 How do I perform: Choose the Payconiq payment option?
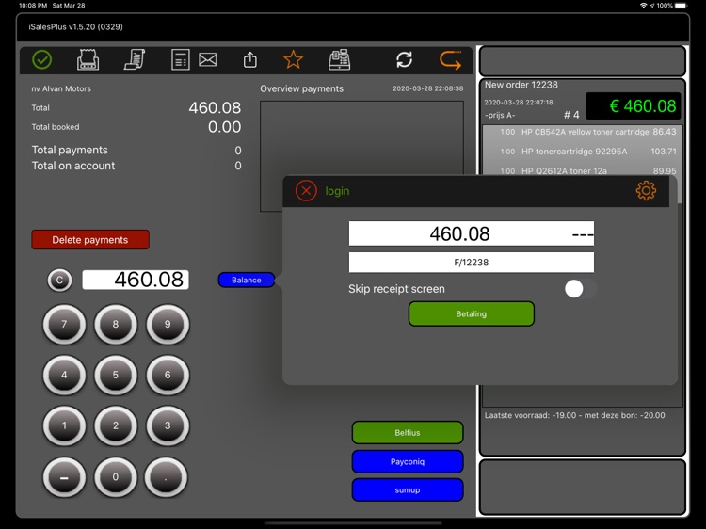pyautogui.click(x=408, y=462)
